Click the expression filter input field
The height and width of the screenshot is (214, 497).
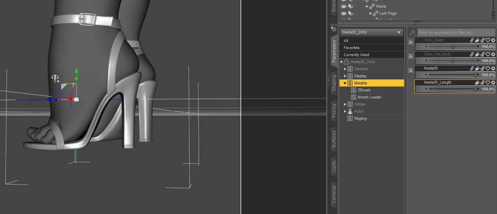[456, 33]
